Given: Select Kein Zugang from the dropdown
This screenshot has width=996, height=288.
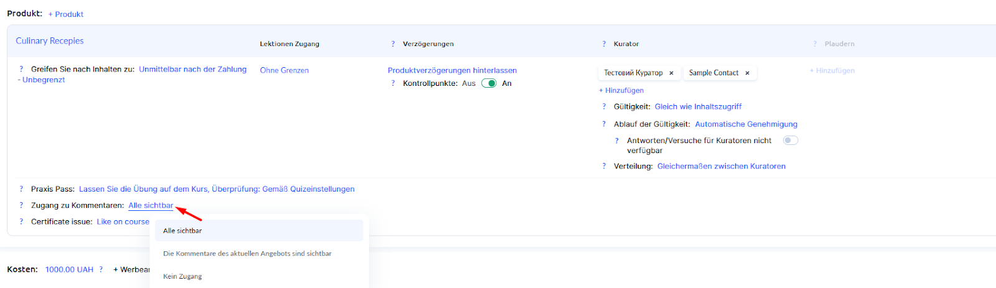Looking at the screenshot, I should [182, 276].
